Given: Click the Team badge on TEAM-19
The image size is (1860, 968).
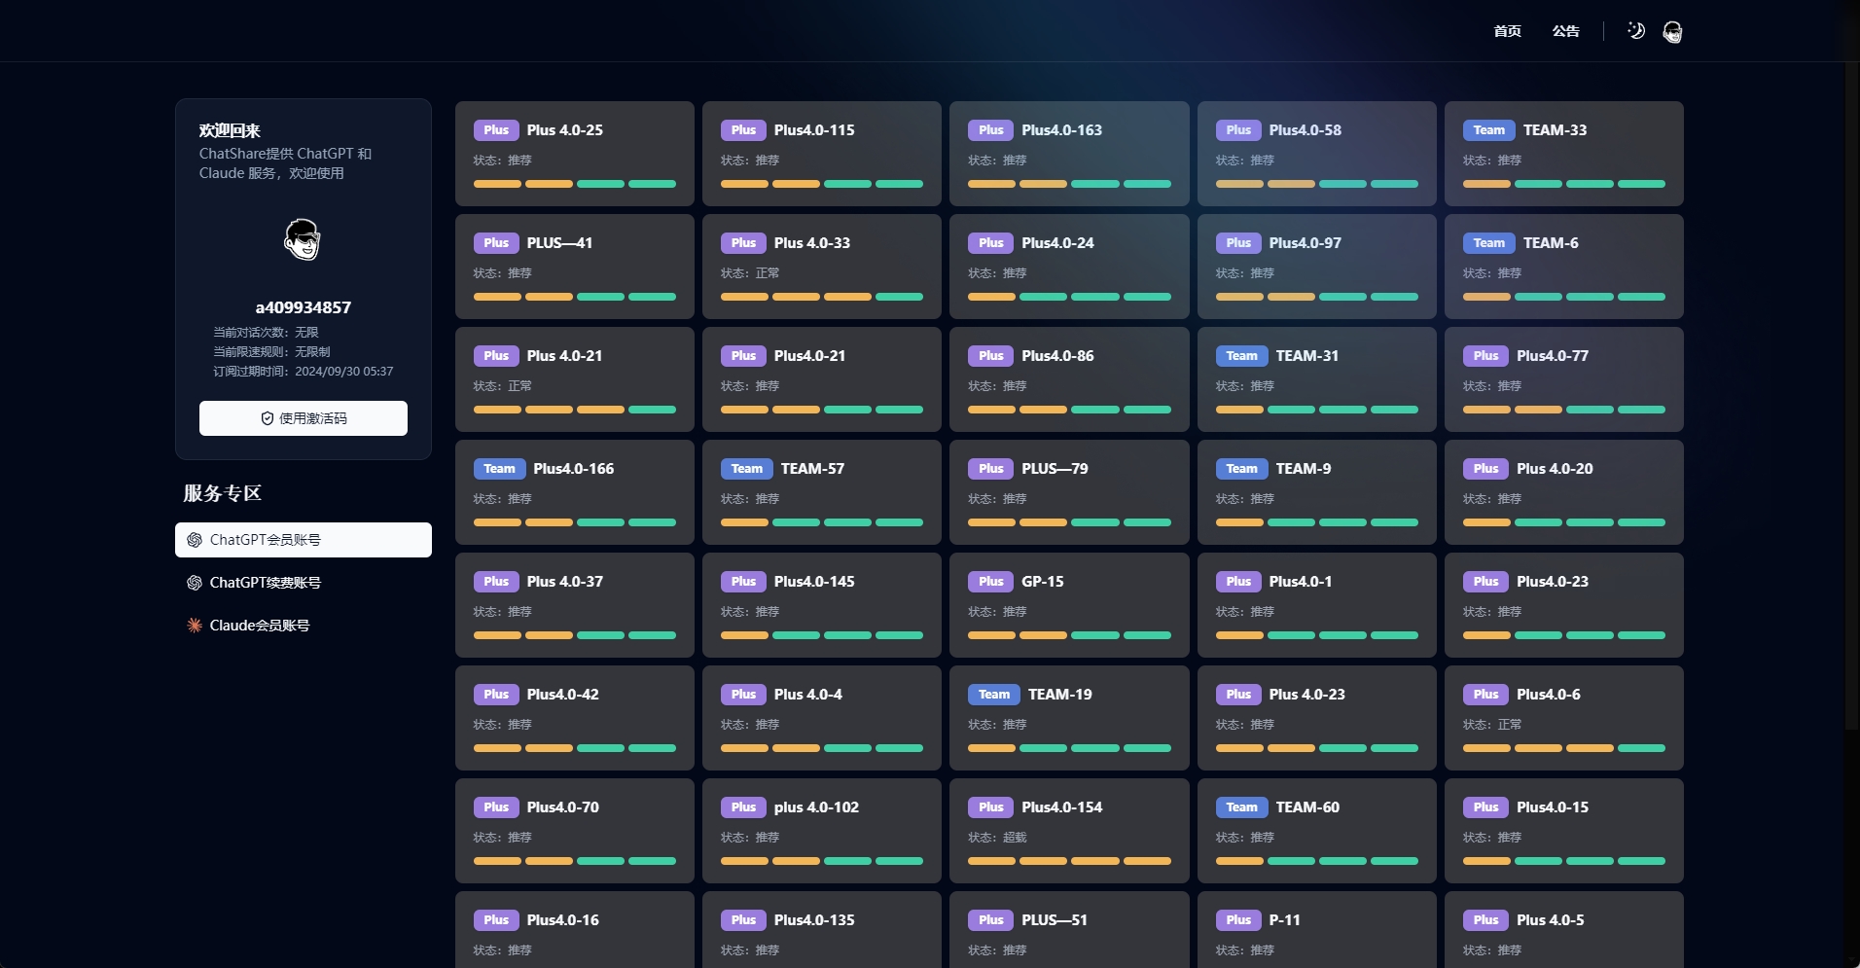Looking at the screenshot, I should point(993,695).
